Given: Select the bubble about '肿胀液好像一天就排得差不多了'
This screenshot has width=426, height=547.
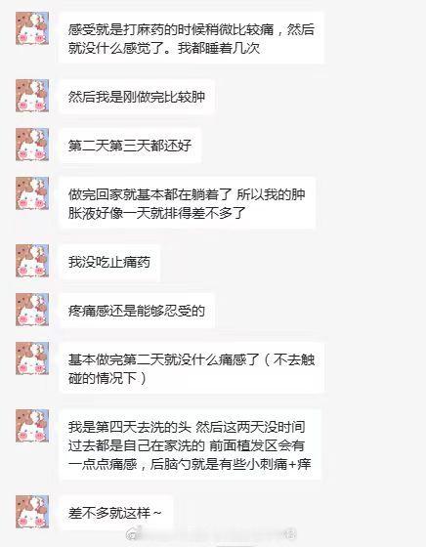Looking at the screenshot, I should 188,203.
